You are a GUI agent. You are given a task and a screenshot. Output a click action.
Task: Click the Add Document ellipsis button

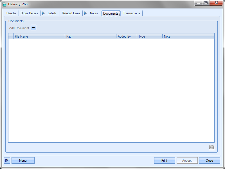point(33,28)
